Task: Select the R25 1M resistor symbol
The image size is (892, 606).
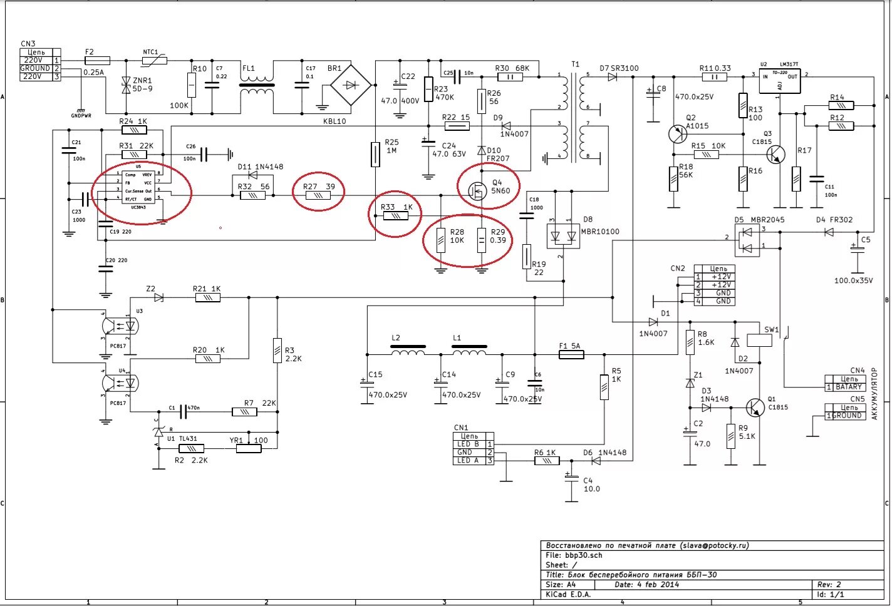Action: click(375, 154)
